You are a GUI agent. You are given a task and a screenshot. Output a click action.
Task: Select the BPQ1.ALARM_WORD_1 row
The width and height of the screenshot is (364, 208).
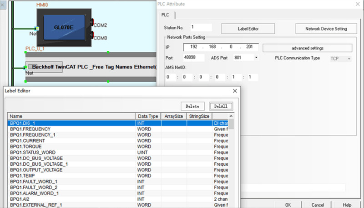(x=118, y=193)
